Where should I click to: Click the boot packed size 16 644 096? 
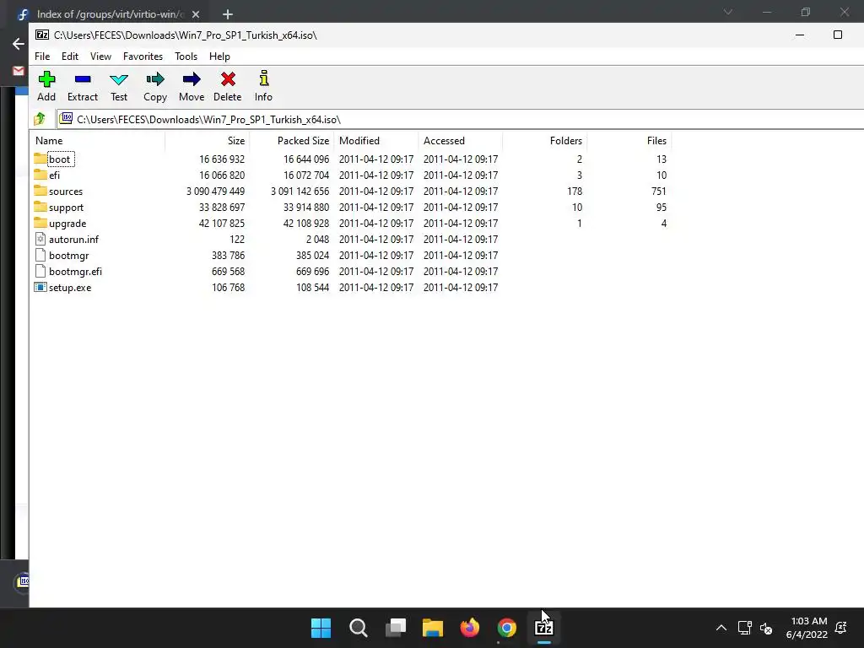tap(306, 159)
